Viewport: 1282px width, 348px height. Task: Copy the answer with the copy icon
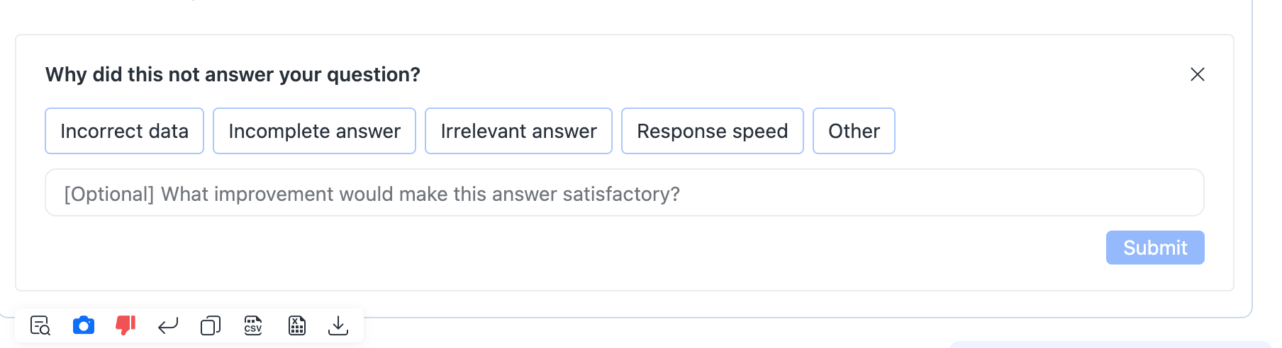pos(211,325)
